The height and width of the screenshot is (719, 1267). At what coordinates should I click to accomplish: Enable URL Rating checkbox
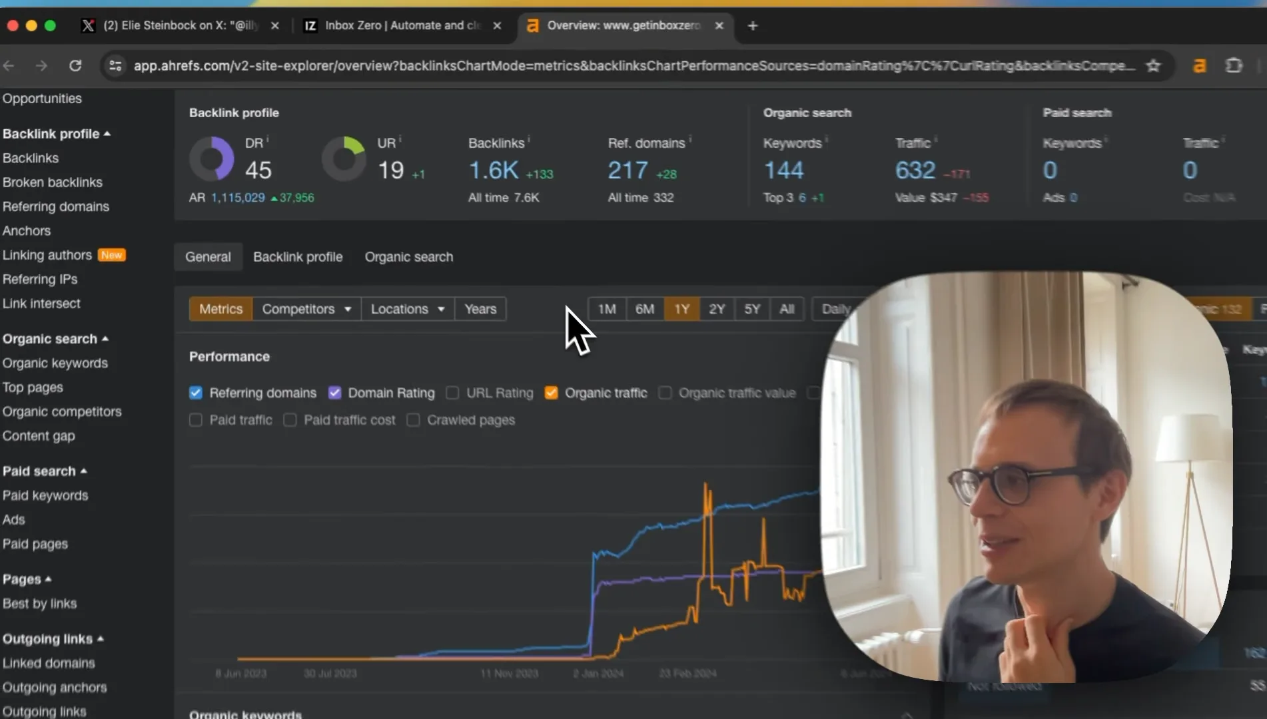coord(452,393)
